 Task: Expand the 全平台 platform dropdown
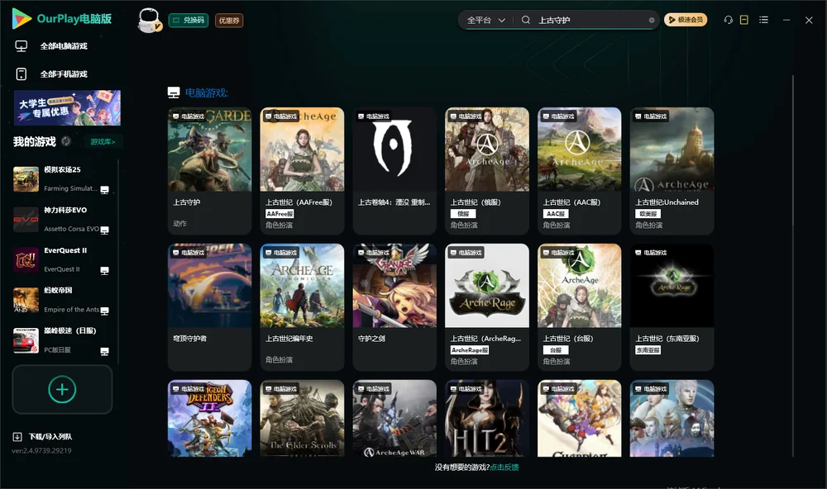coord(485,20)
